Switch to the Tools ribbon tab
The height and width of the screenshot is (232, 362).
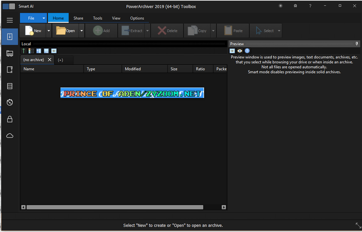(x=97, y=18)
